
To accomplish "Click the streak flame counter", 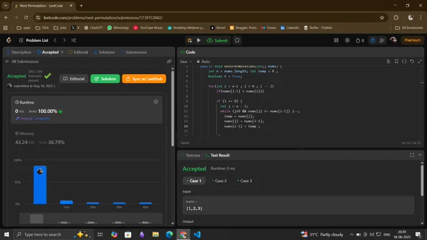I will (x=360, y=40).
